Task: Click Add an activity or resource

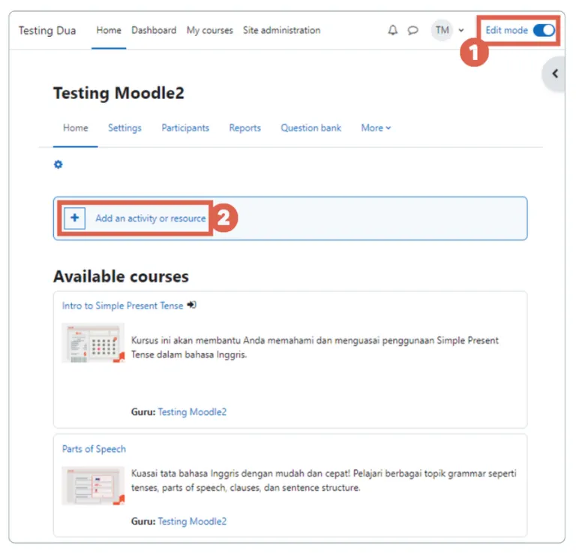Action: 151,218
